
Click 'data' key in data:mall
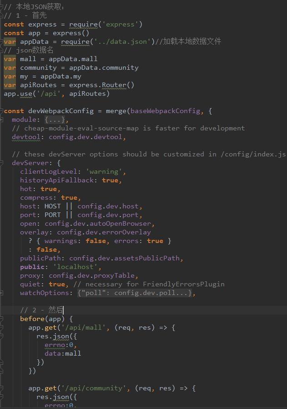(53, 353)
